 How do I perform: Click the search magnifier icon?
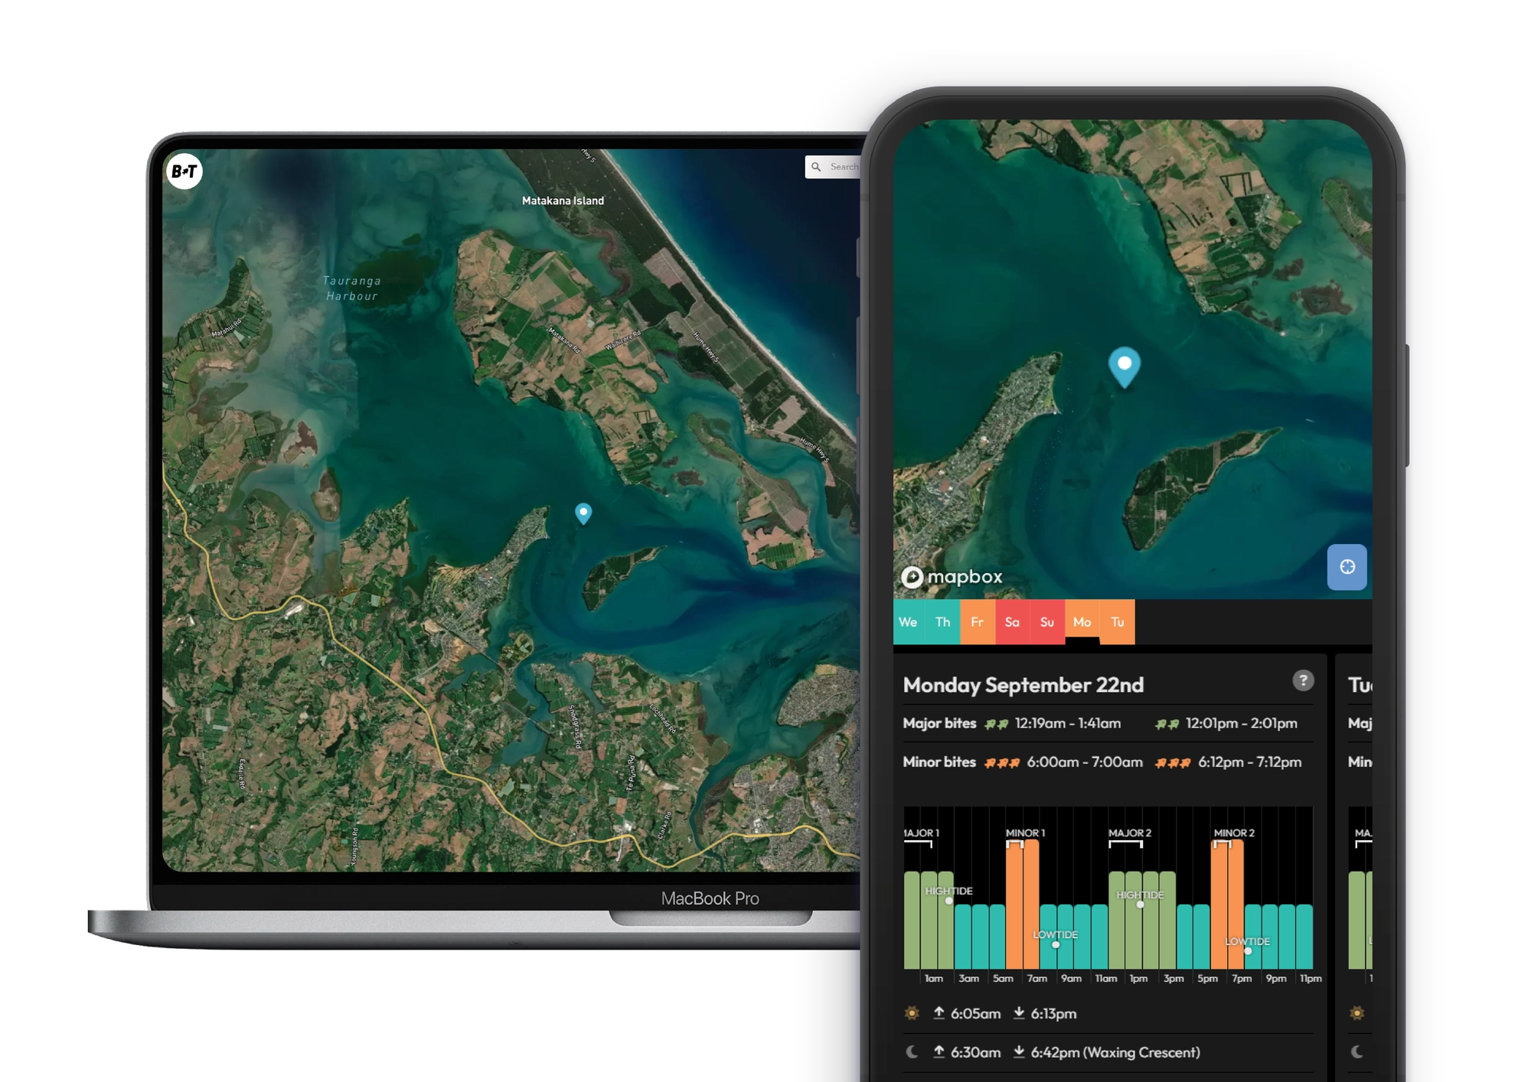tap(816, 167)
